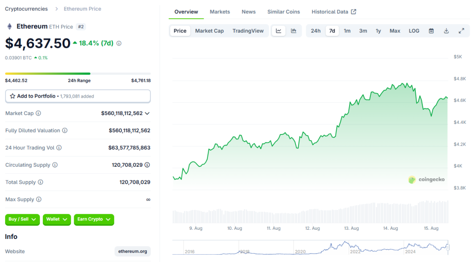
Task: Expand chart to fullscreen
Action: click(x=461, y=31)
